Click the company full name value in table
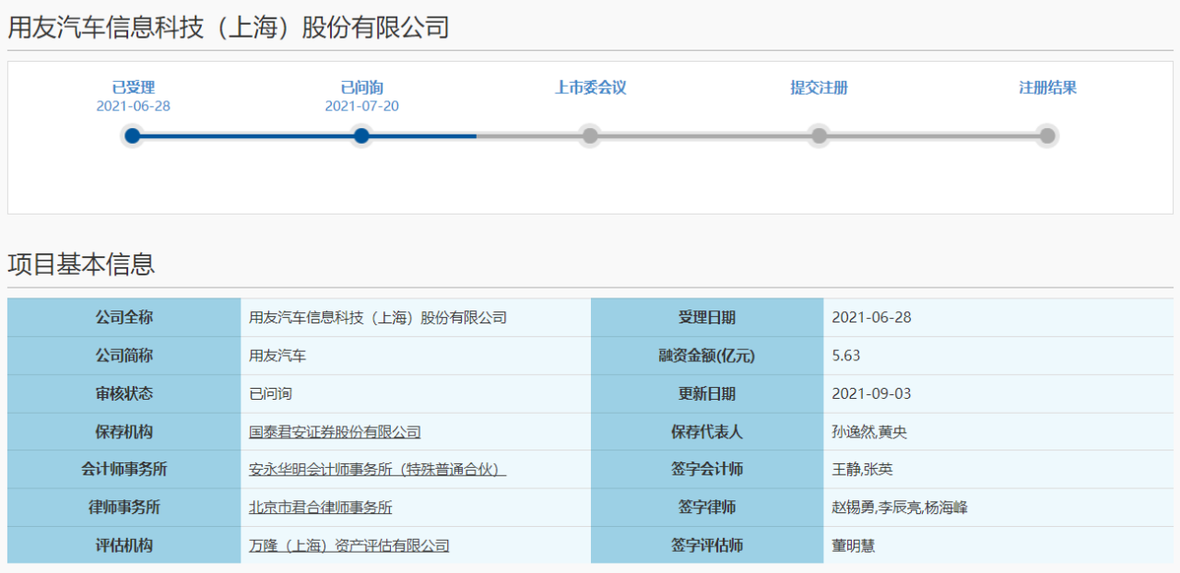This screenshot has width=1180, height=573. (378, 318)
